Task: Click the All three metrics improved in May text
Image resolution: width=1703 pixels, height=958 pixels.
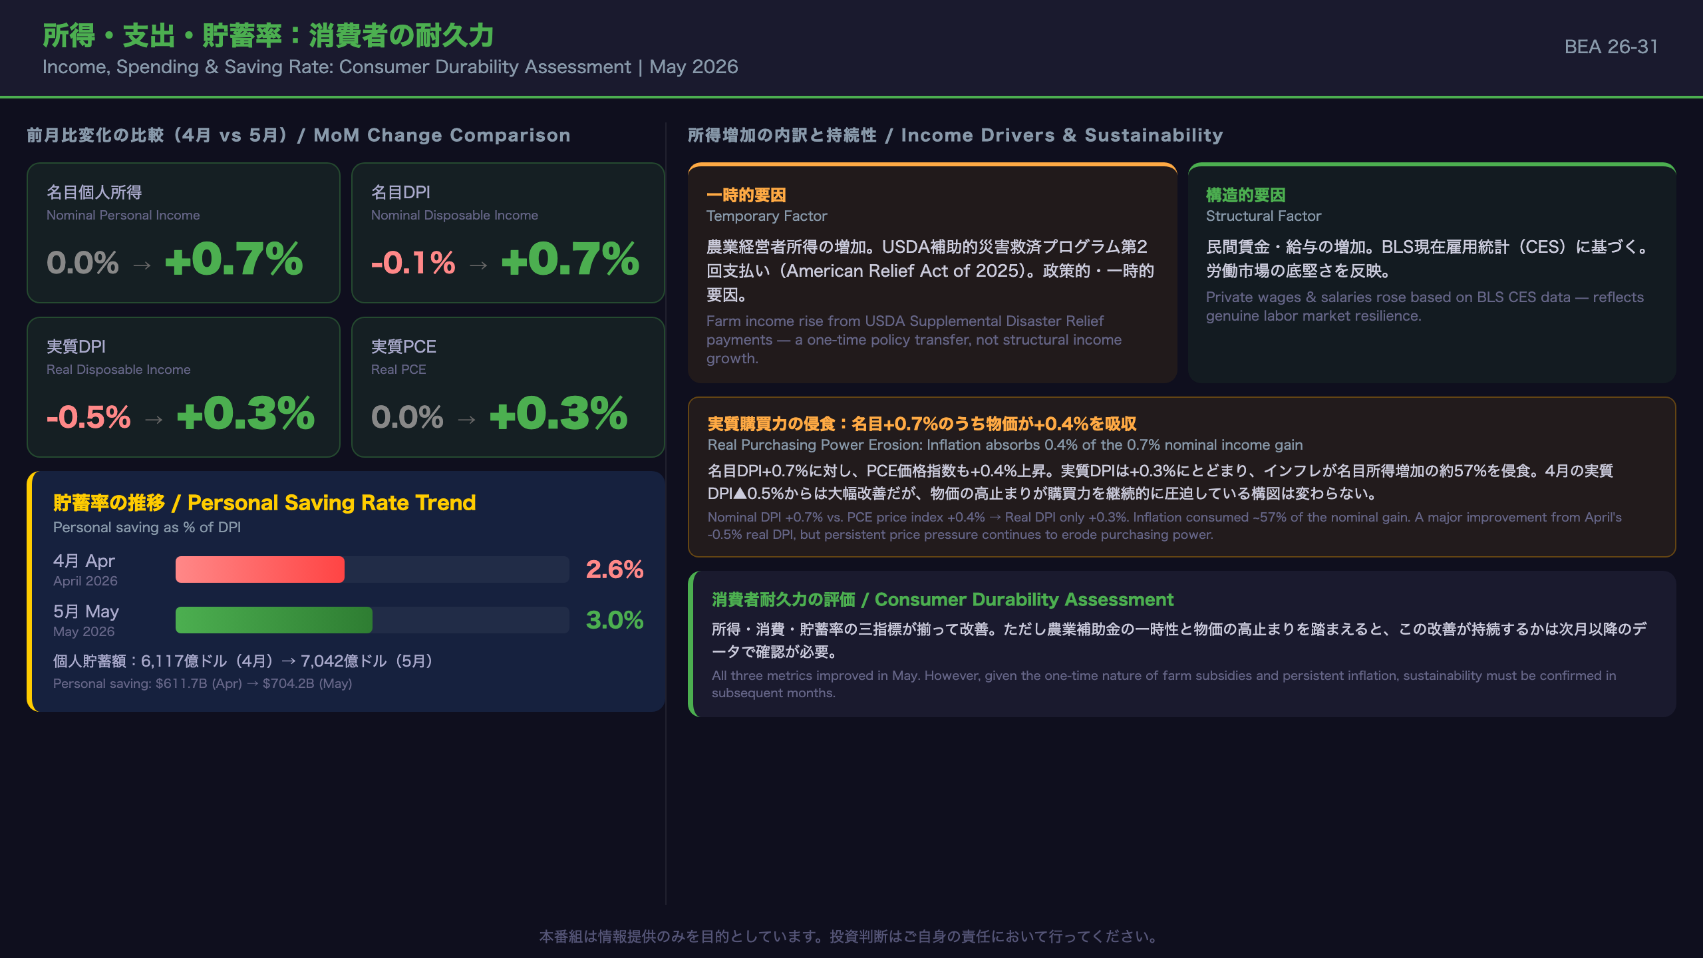Action: [1163, 684]
